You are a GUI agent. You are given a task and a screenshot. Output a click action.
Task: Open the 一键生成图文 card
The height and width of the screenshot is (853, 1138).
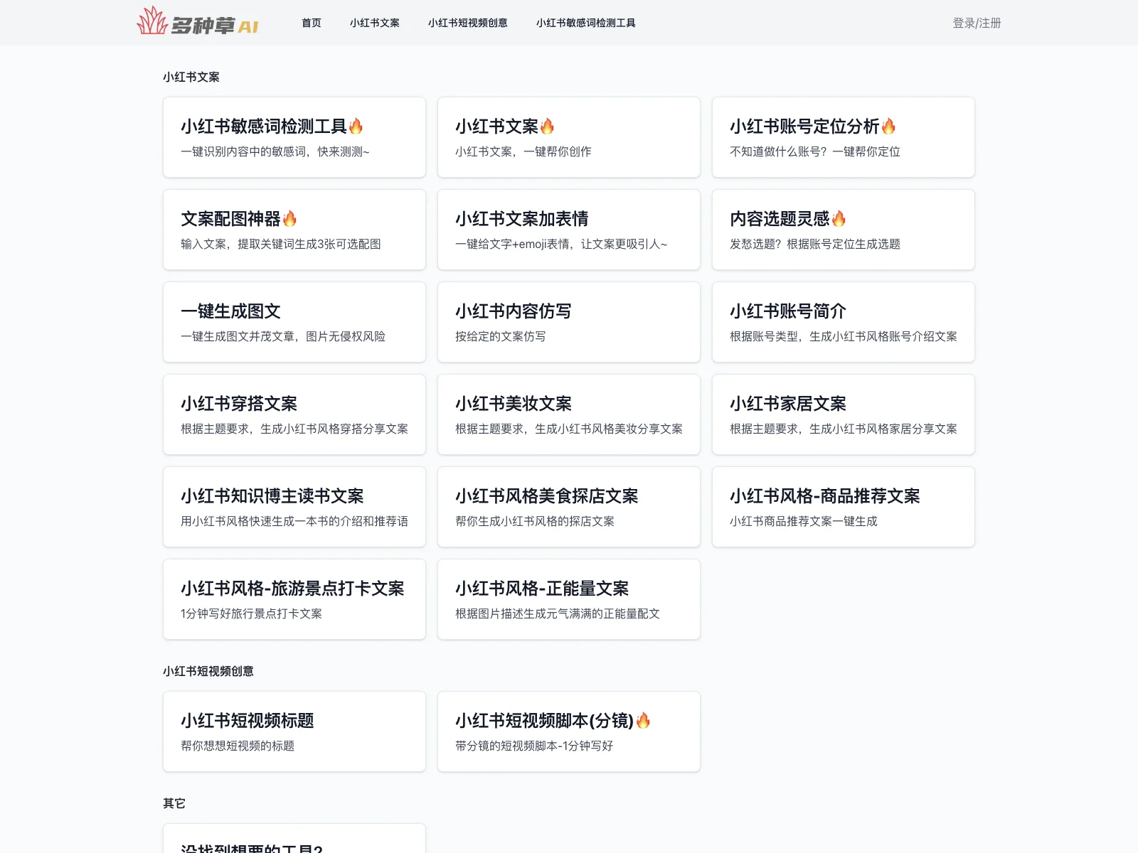coord(294,322)
